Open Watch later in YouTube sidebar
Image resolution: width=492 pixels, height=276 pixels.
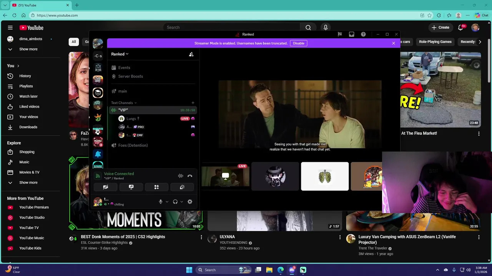point(31,96)
